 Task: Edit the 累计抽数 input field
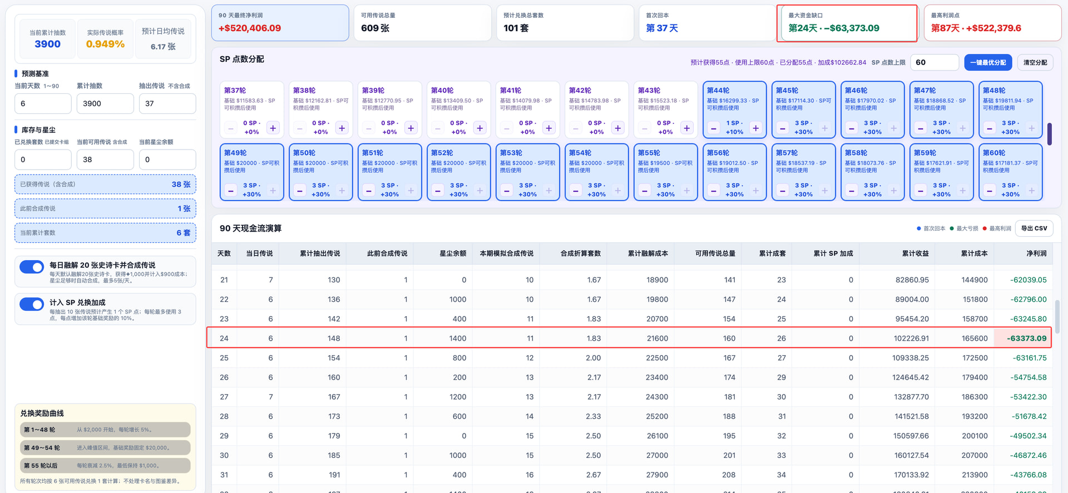tap(105, 103)
